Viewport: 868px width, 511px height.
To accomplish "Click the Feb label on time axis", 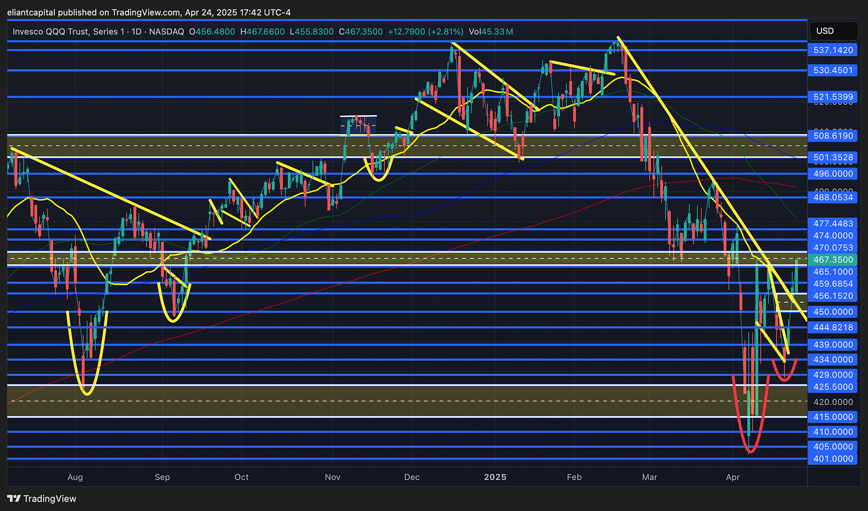I will click(573, 478).
